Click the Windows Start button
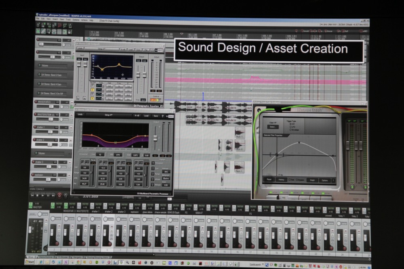404x269 pixels. pos(30,262)
